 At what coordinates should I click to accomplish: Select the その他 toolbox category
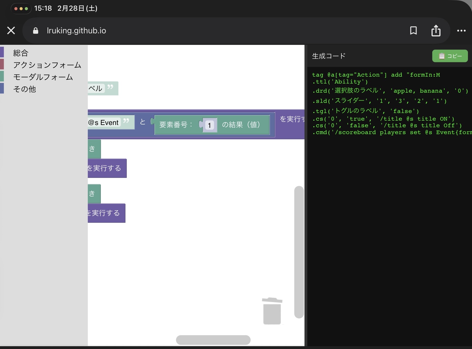[x=24, y=89]
